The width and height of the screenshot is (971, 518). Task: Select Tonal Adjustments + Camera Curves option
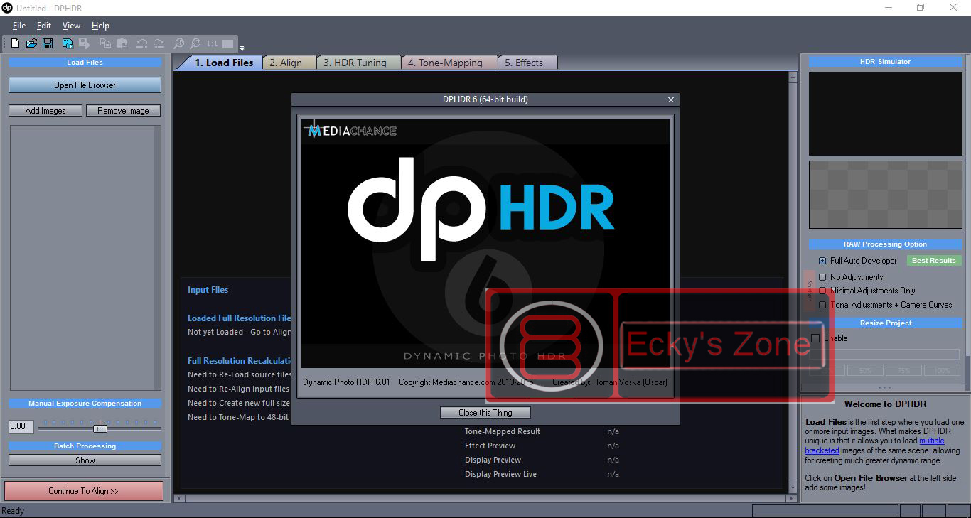point(822,305)
